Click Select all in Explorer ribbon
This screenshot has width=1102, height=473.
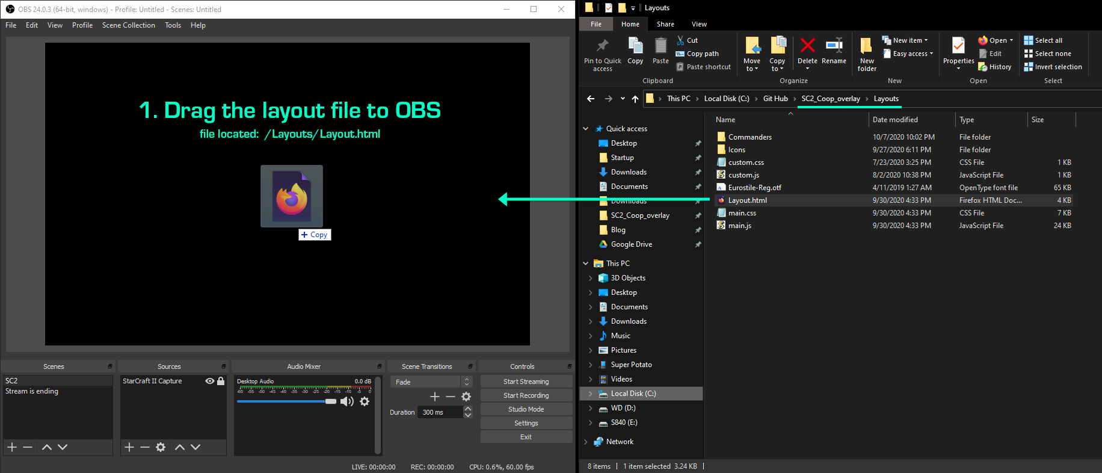pyautogui.click(x=1043, y=40)
